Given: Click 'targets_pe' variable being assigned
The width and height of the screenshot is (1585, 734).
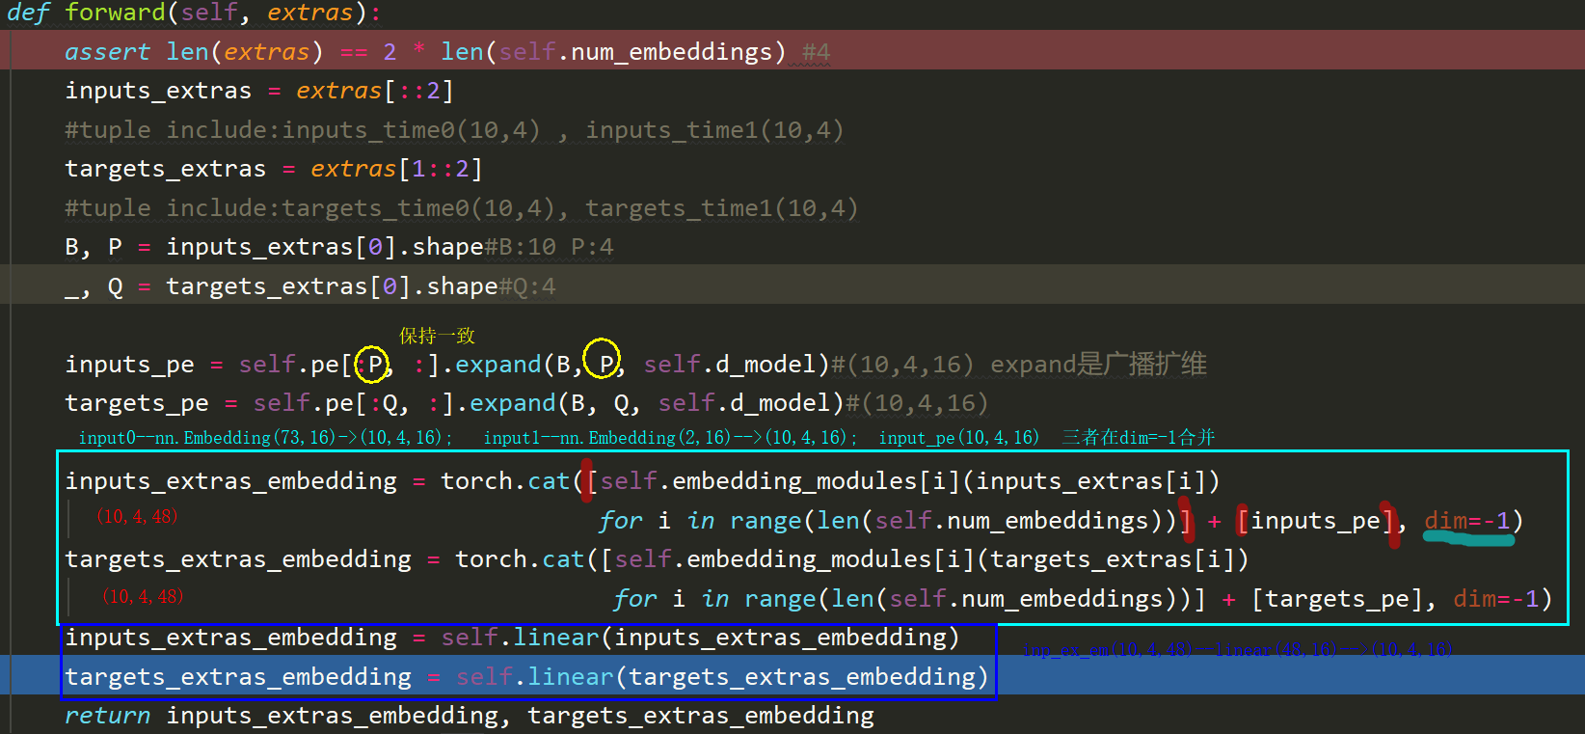Looking at the screenshot, I should coord(137,403).
